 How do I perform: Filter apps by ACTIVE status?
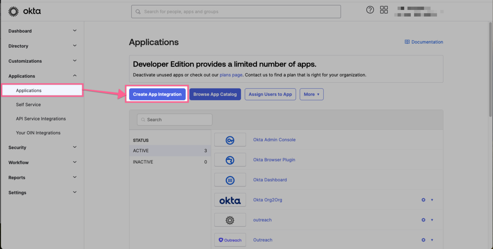point(170,151)
